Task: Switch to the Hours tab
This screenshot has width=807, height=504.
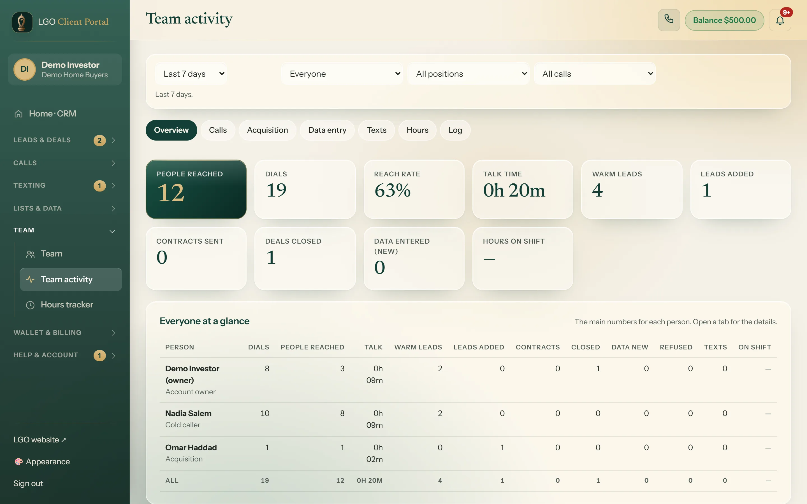Action: [417, 130]
